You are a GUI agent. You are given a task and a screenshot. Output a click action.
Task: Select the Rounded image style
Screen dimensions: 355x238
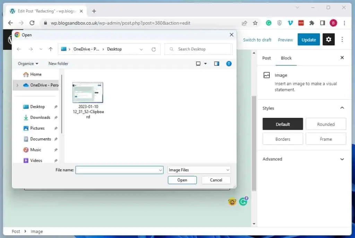tap(326, 124)
